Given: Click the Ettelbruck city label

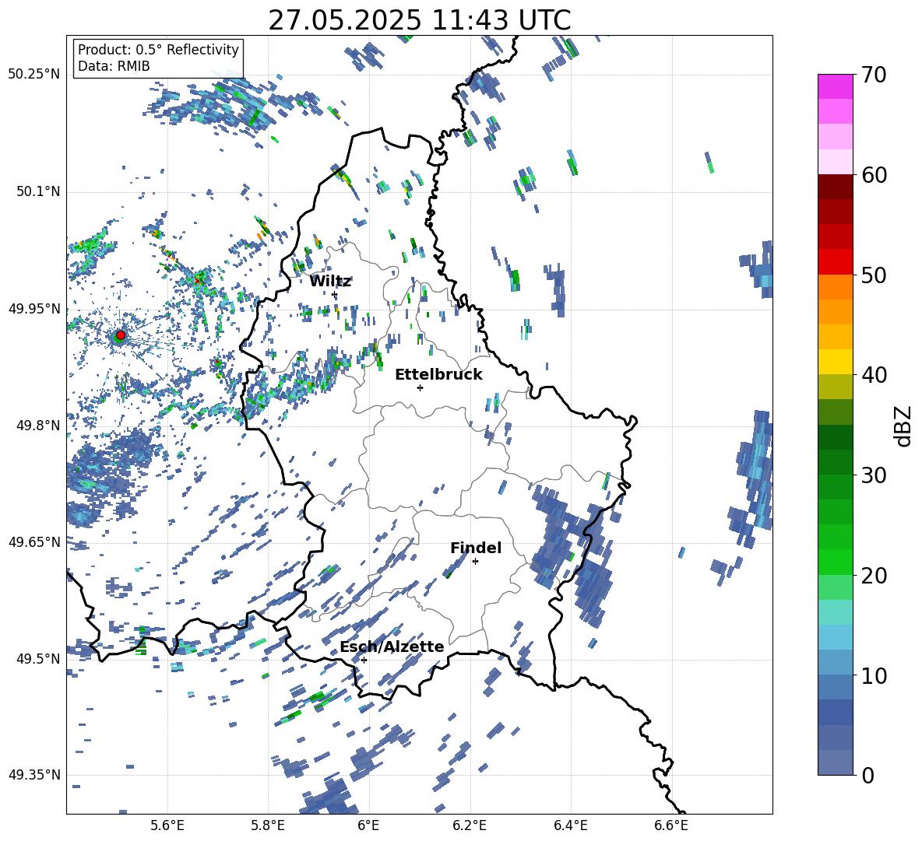Looking at the screenshot, I should click(x=438, y=374).
